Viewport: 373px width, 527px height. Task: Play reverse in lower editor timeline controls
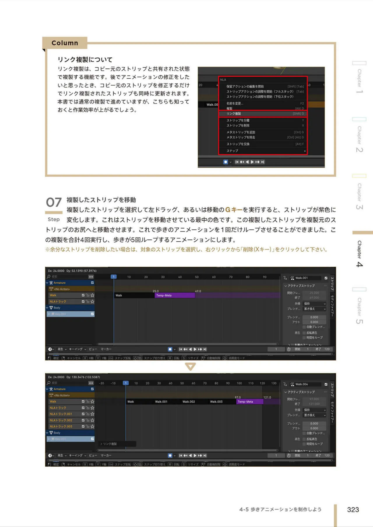click(x=190, y=455)
